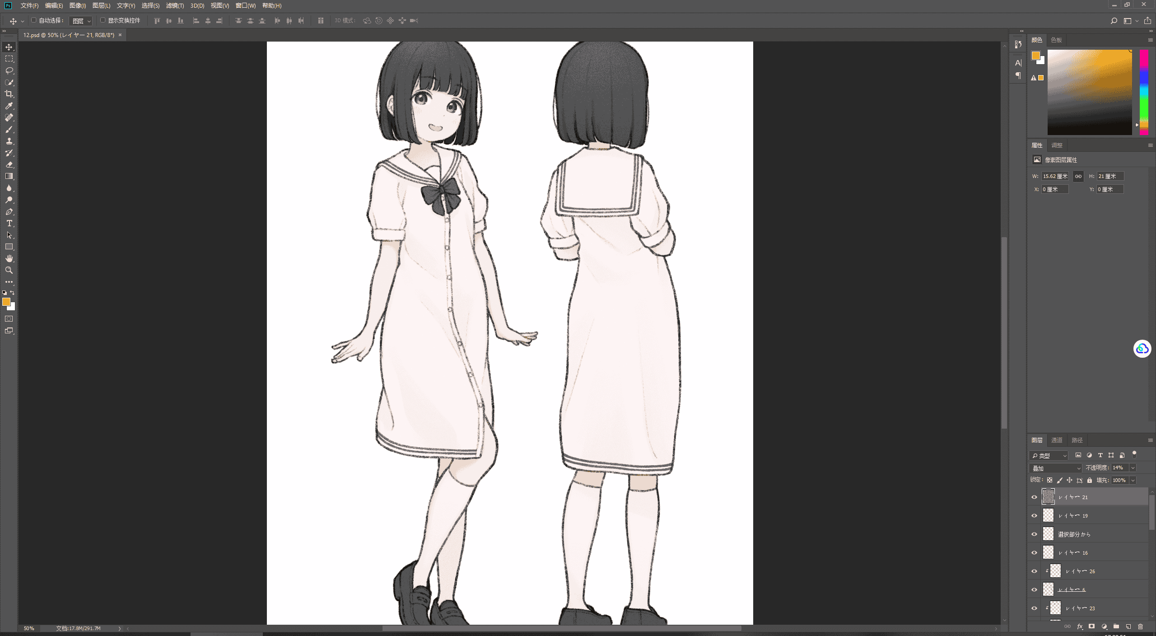The height and width of the screenshot is (636, 1156).
Task: Select the Horizontal Type tool
Action: click(x=9, y=224)
